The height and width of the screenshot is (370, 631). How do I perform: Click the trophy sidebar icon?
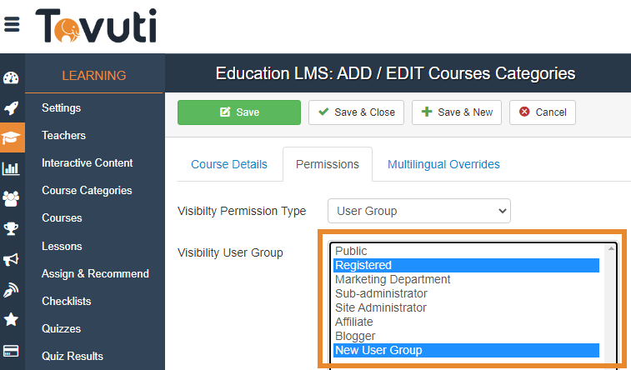pyautogui.click(x=12, y=228)
